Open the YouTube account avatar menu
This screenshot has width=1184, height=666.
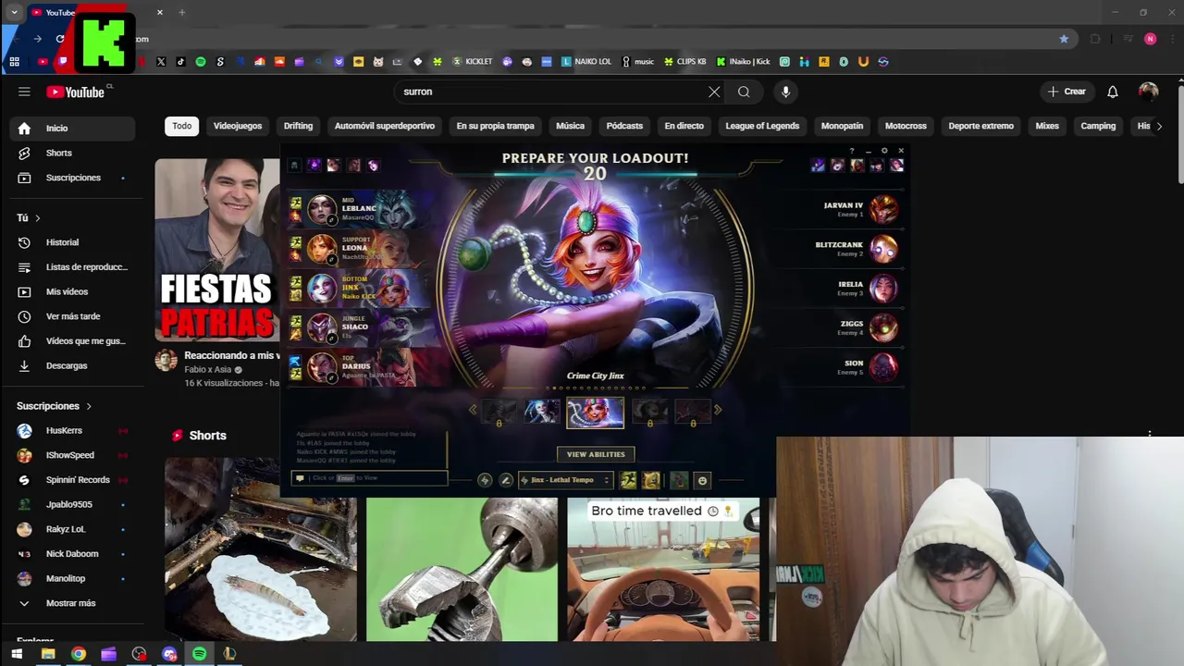point(1149,92)
